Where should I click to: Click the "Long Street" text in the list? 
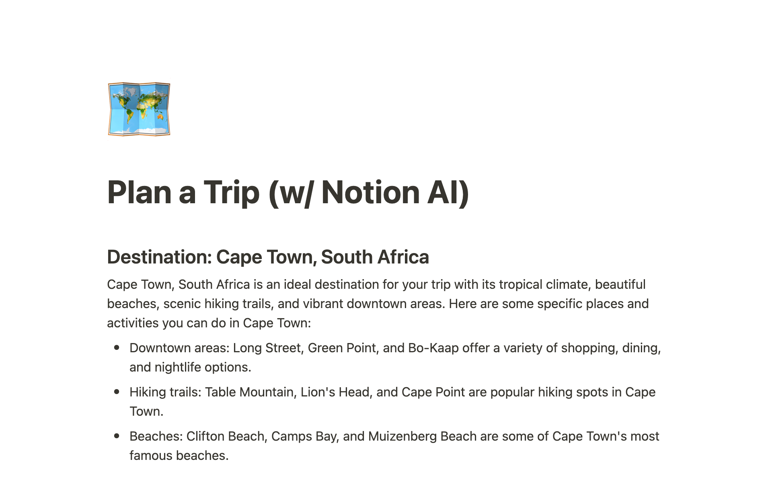(267, 348)
